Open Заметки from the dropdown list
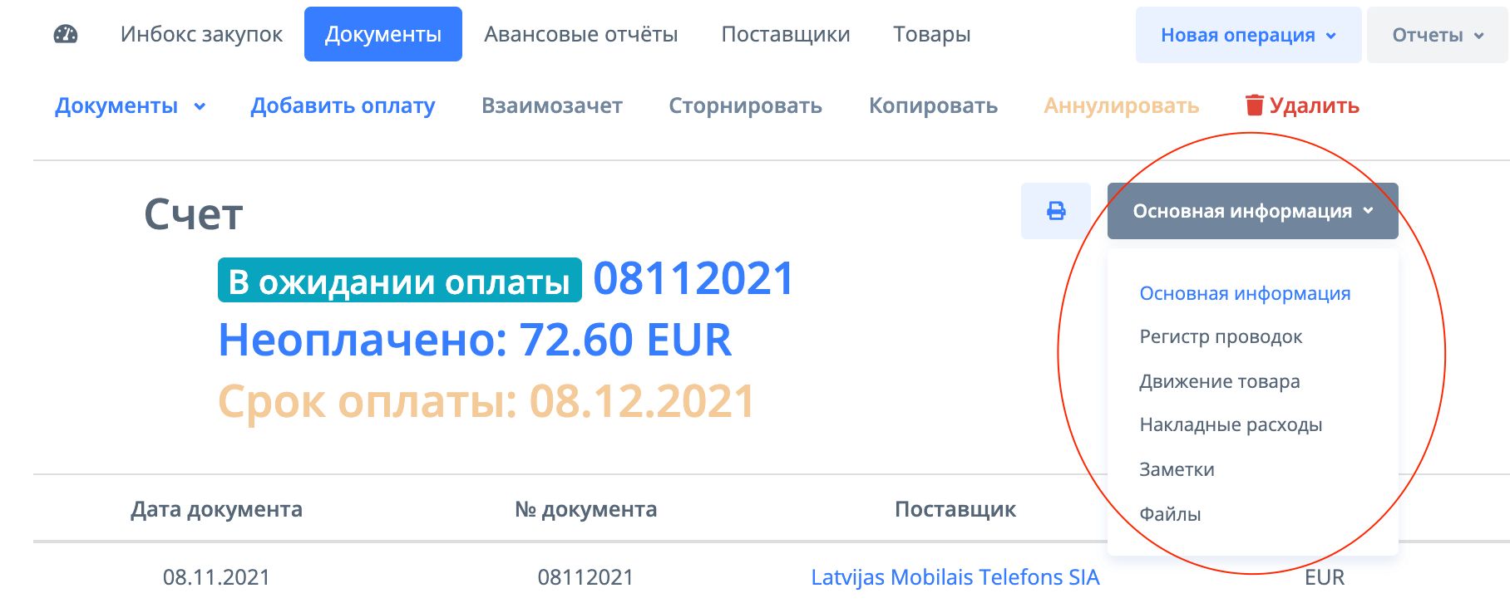 click(x=1177, y=470)
